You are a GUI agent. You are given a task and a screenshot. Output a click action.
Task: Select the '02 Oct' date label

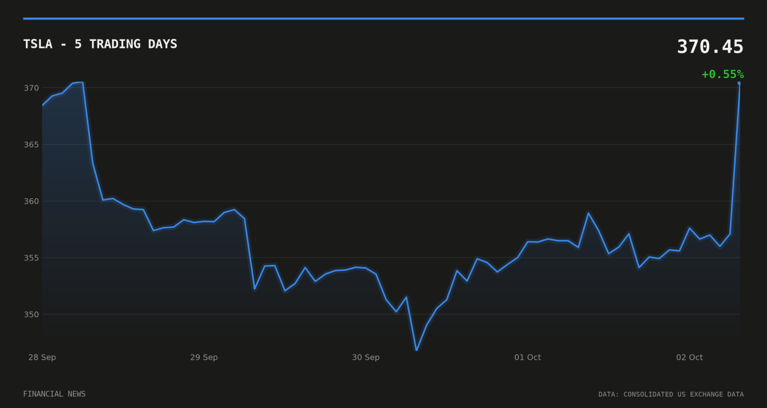[689, 357]
